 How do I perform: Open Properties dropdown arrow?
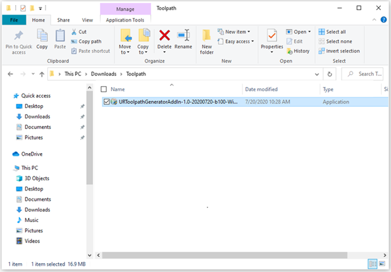(272, 52)
